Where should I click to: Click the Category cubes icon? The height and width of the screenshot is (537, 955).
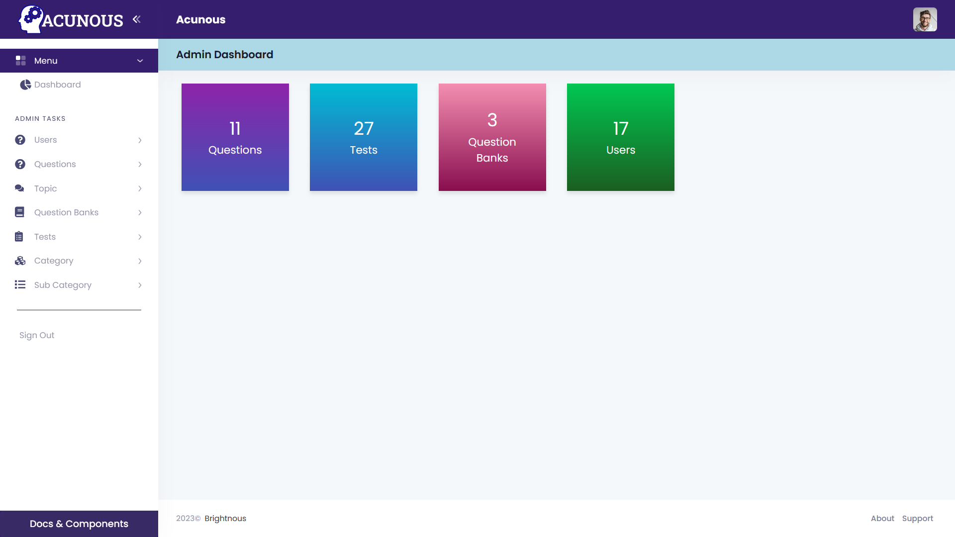(20, 261)
